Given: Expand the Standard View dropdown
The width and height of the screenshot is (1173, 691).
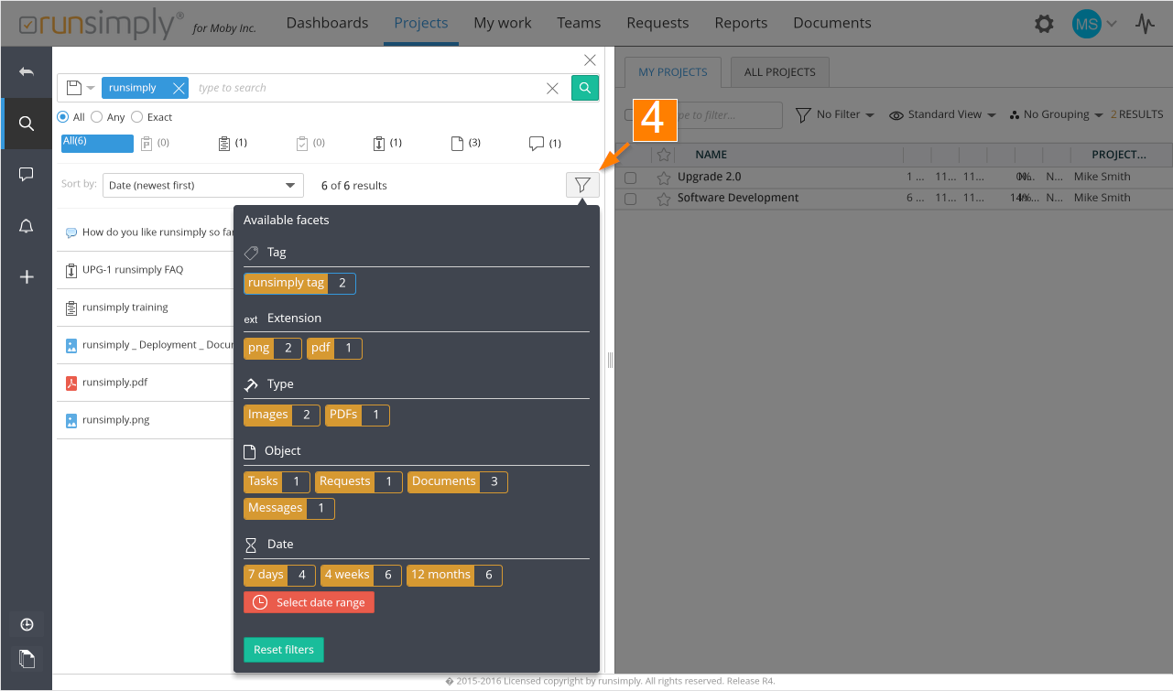Looking at the screenshot, I should click(x=942, y=114).
